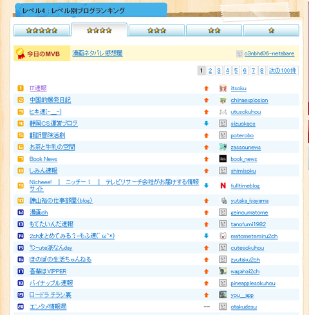Click the shimisoku default avatar icon
Screen dimensions: 309x315
tap(223, 171)
